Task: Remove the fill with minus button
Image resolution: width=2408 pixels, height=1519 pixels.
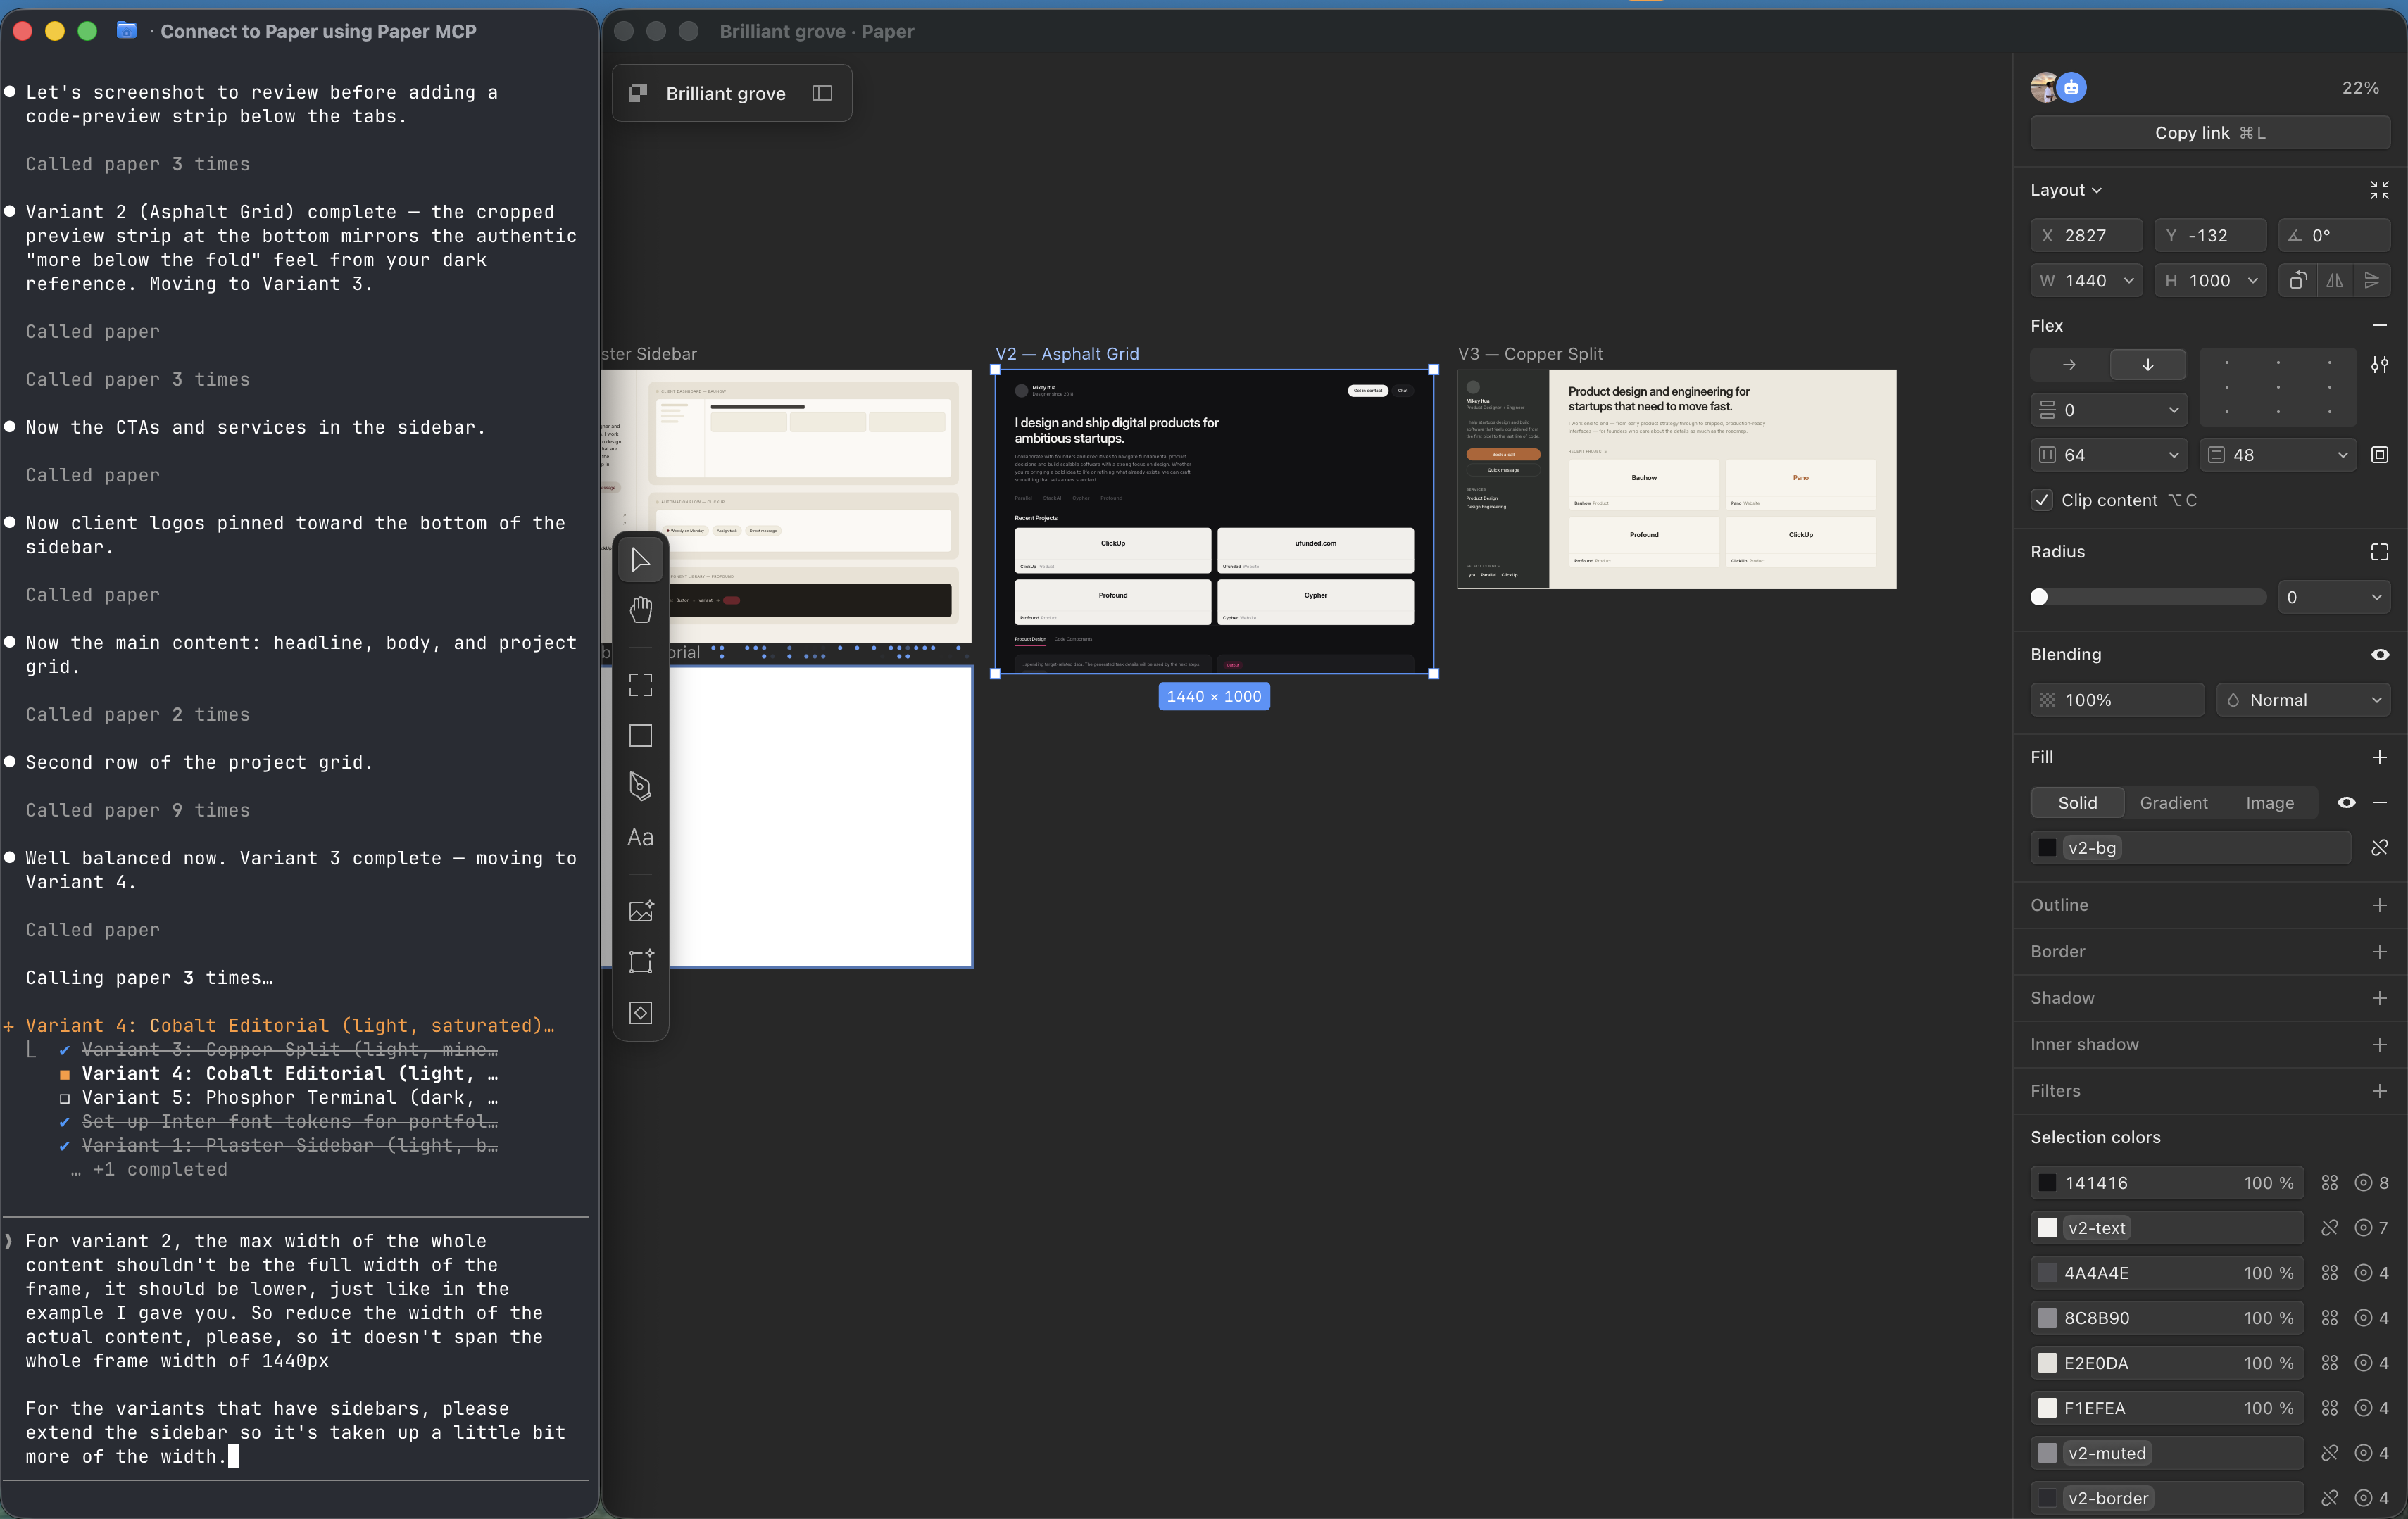Action: [2379, 803]
